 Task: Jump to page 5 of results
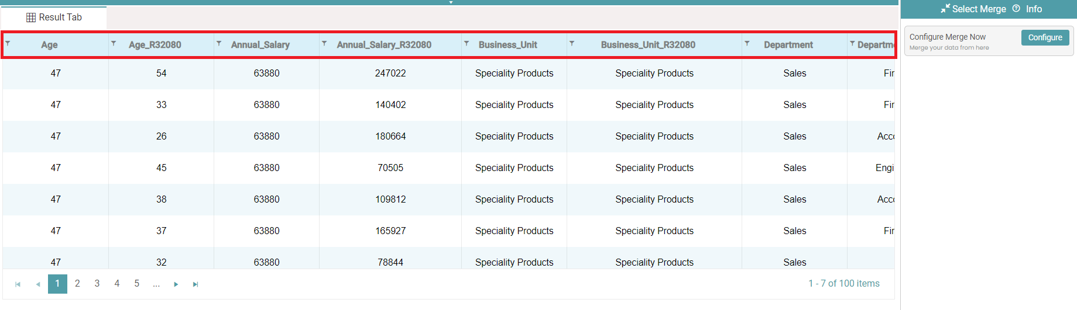137,284
